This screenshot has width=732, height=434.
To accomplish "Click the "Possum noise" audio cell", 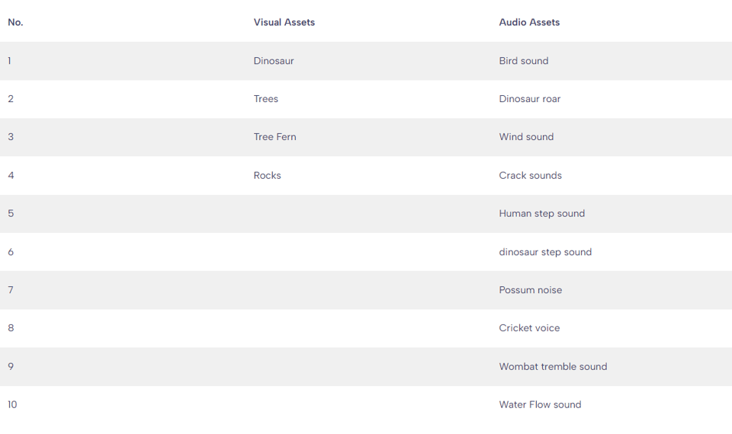I will click(531, 290).
